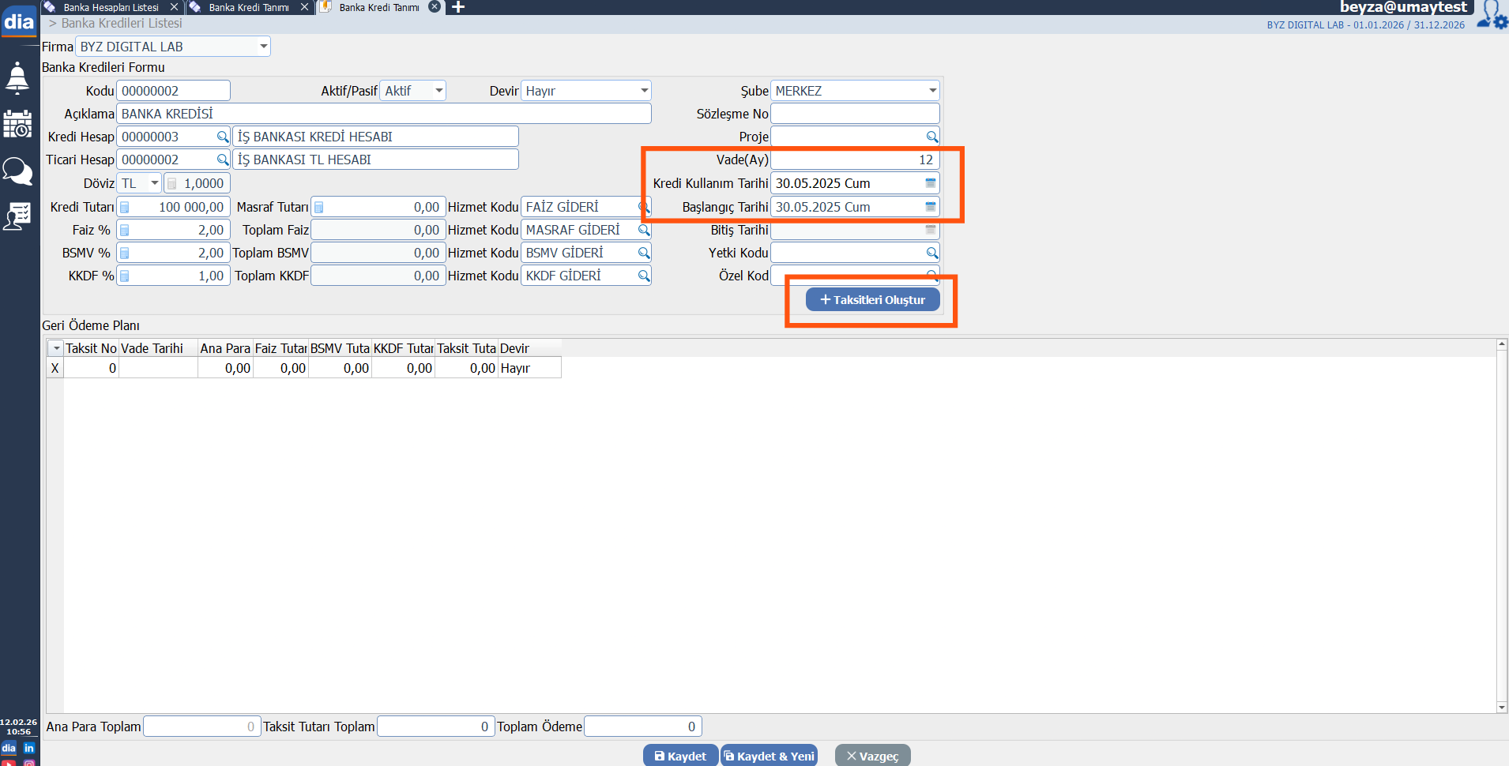Open the Aktif/Pasif dropdown
Viewport: 1509px width, 766px height.
coord(438,91)
